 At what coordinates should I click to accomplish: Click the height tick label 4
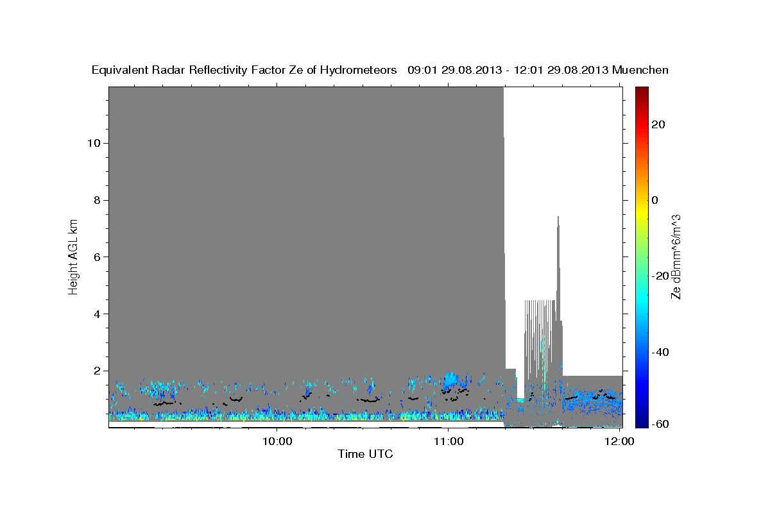pyautogui.click(x=98, y=314)
